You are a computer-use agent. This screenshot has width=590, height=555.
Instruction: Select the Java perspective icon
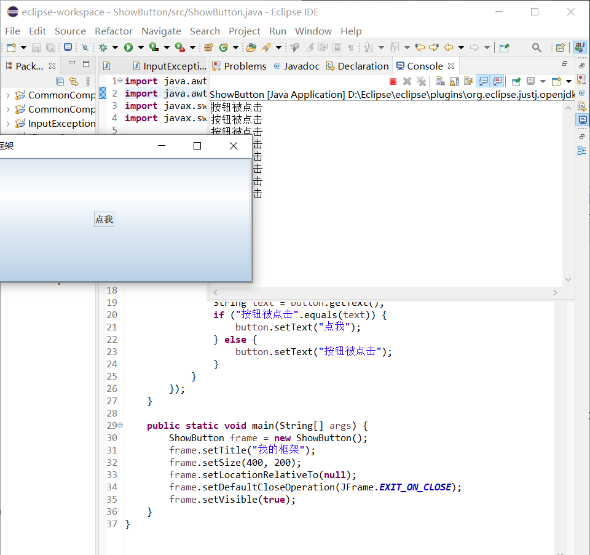(x=580, y=47)
